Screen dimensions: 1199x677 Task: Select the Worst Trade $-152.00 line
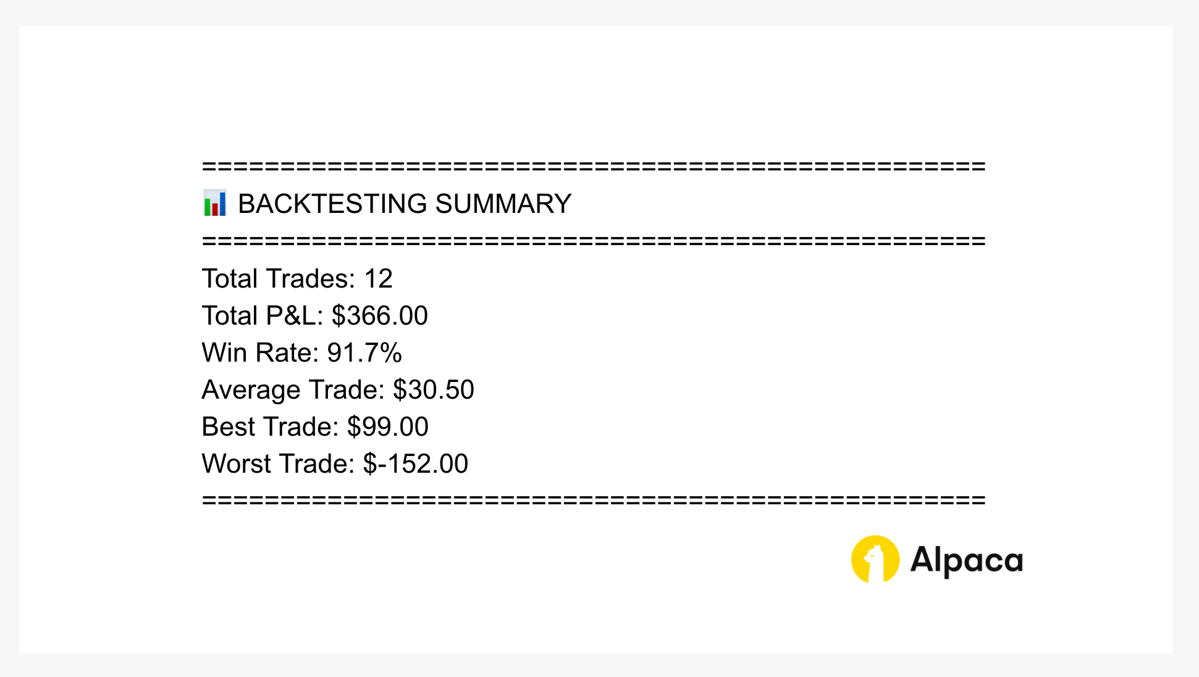click(335, 463)
